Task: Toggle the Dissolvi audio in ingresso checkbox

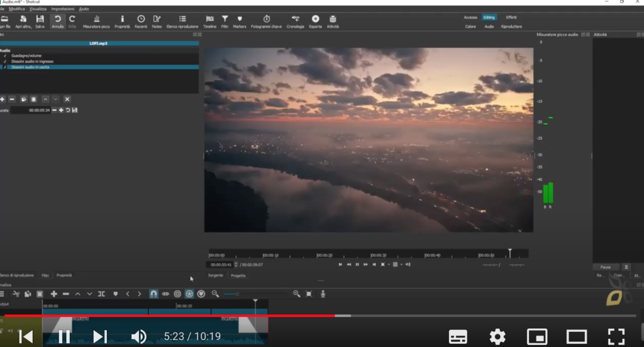Action: [5, 61]
